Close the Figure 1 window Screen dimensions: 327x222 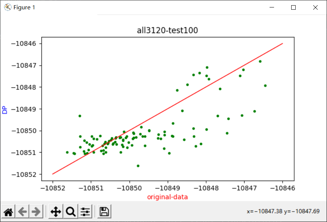click(315, 7)
